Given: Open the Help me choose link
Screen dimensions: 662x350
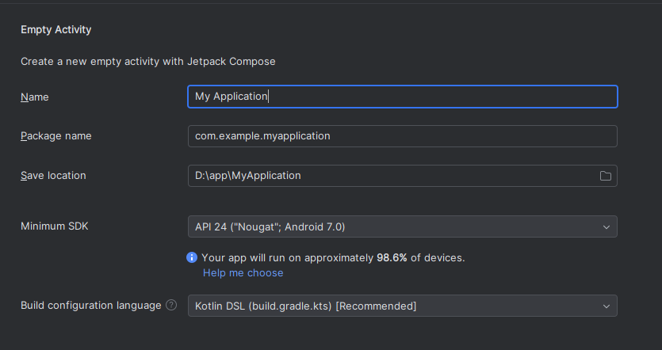Looking at the screenshot, I should coord(243,273).
